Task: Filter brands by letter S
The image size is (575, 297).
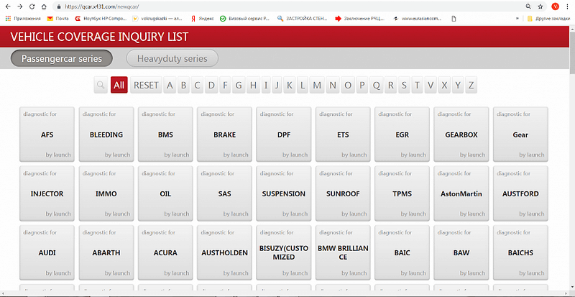Action: coord(404,85)
